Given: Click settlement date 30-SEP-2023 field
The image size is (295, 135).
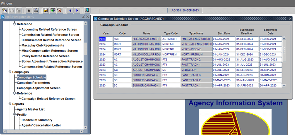Looking at the screenshot, I should (271, 70).
